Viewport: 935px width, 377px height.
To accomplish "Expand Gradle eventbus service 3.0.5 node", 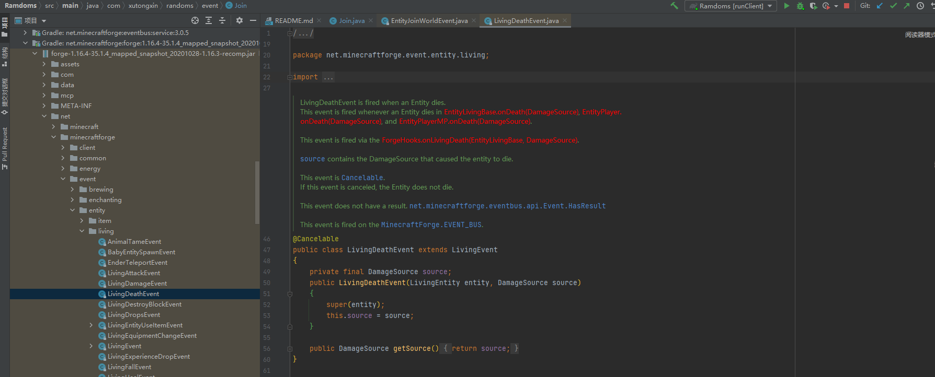I will (25, 32).
